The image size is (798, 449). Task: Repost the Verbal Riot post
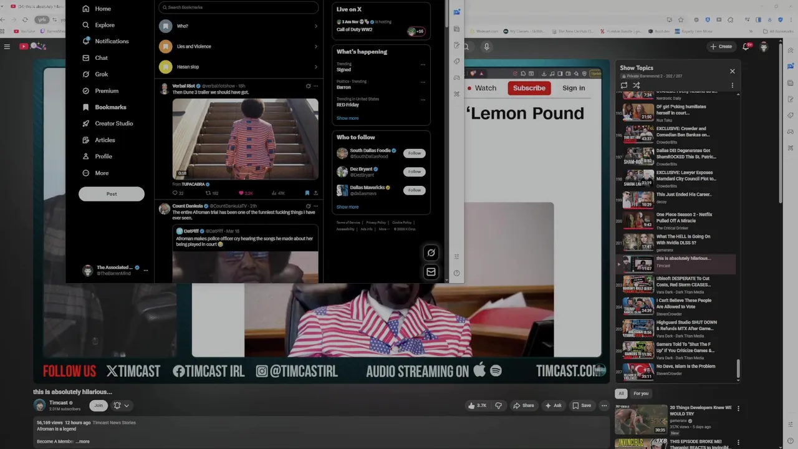(212, 193)
